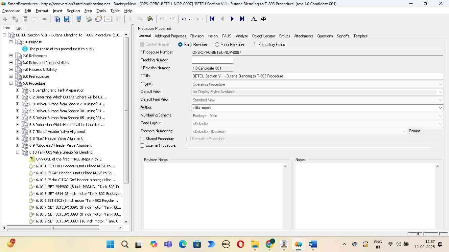449x252 pixels.
Task: Click the Revision Notes text area
Action: tap(213, 196)
